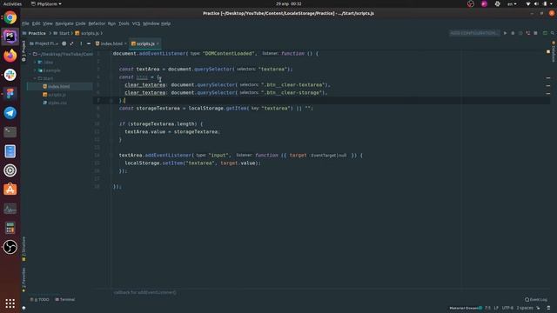
Task: Expand the Example folder
Action: tap(35, 70)
